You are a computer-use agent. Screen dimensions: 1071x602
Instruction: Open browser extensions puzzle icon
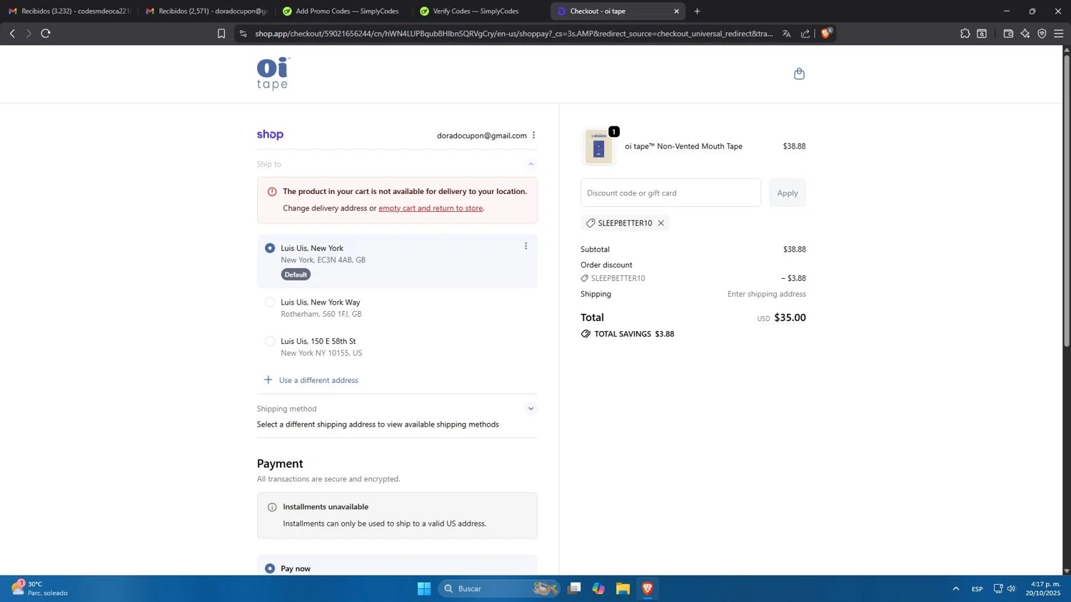[965, 34]
